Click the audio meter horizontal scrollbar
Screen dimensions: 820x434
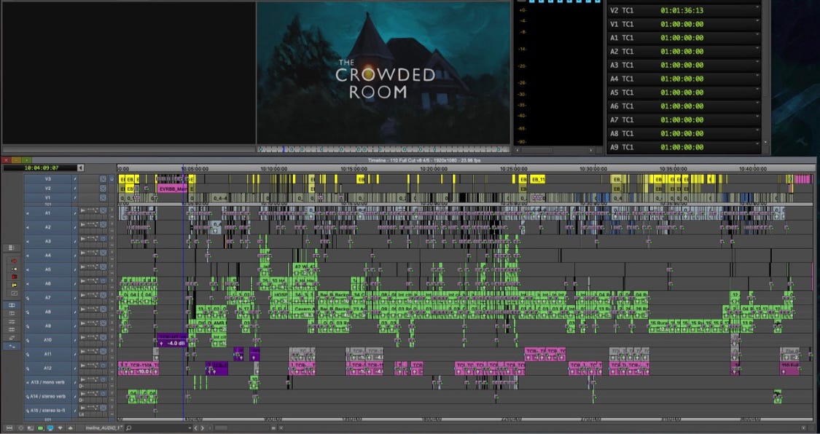click(x=555, y=150)
